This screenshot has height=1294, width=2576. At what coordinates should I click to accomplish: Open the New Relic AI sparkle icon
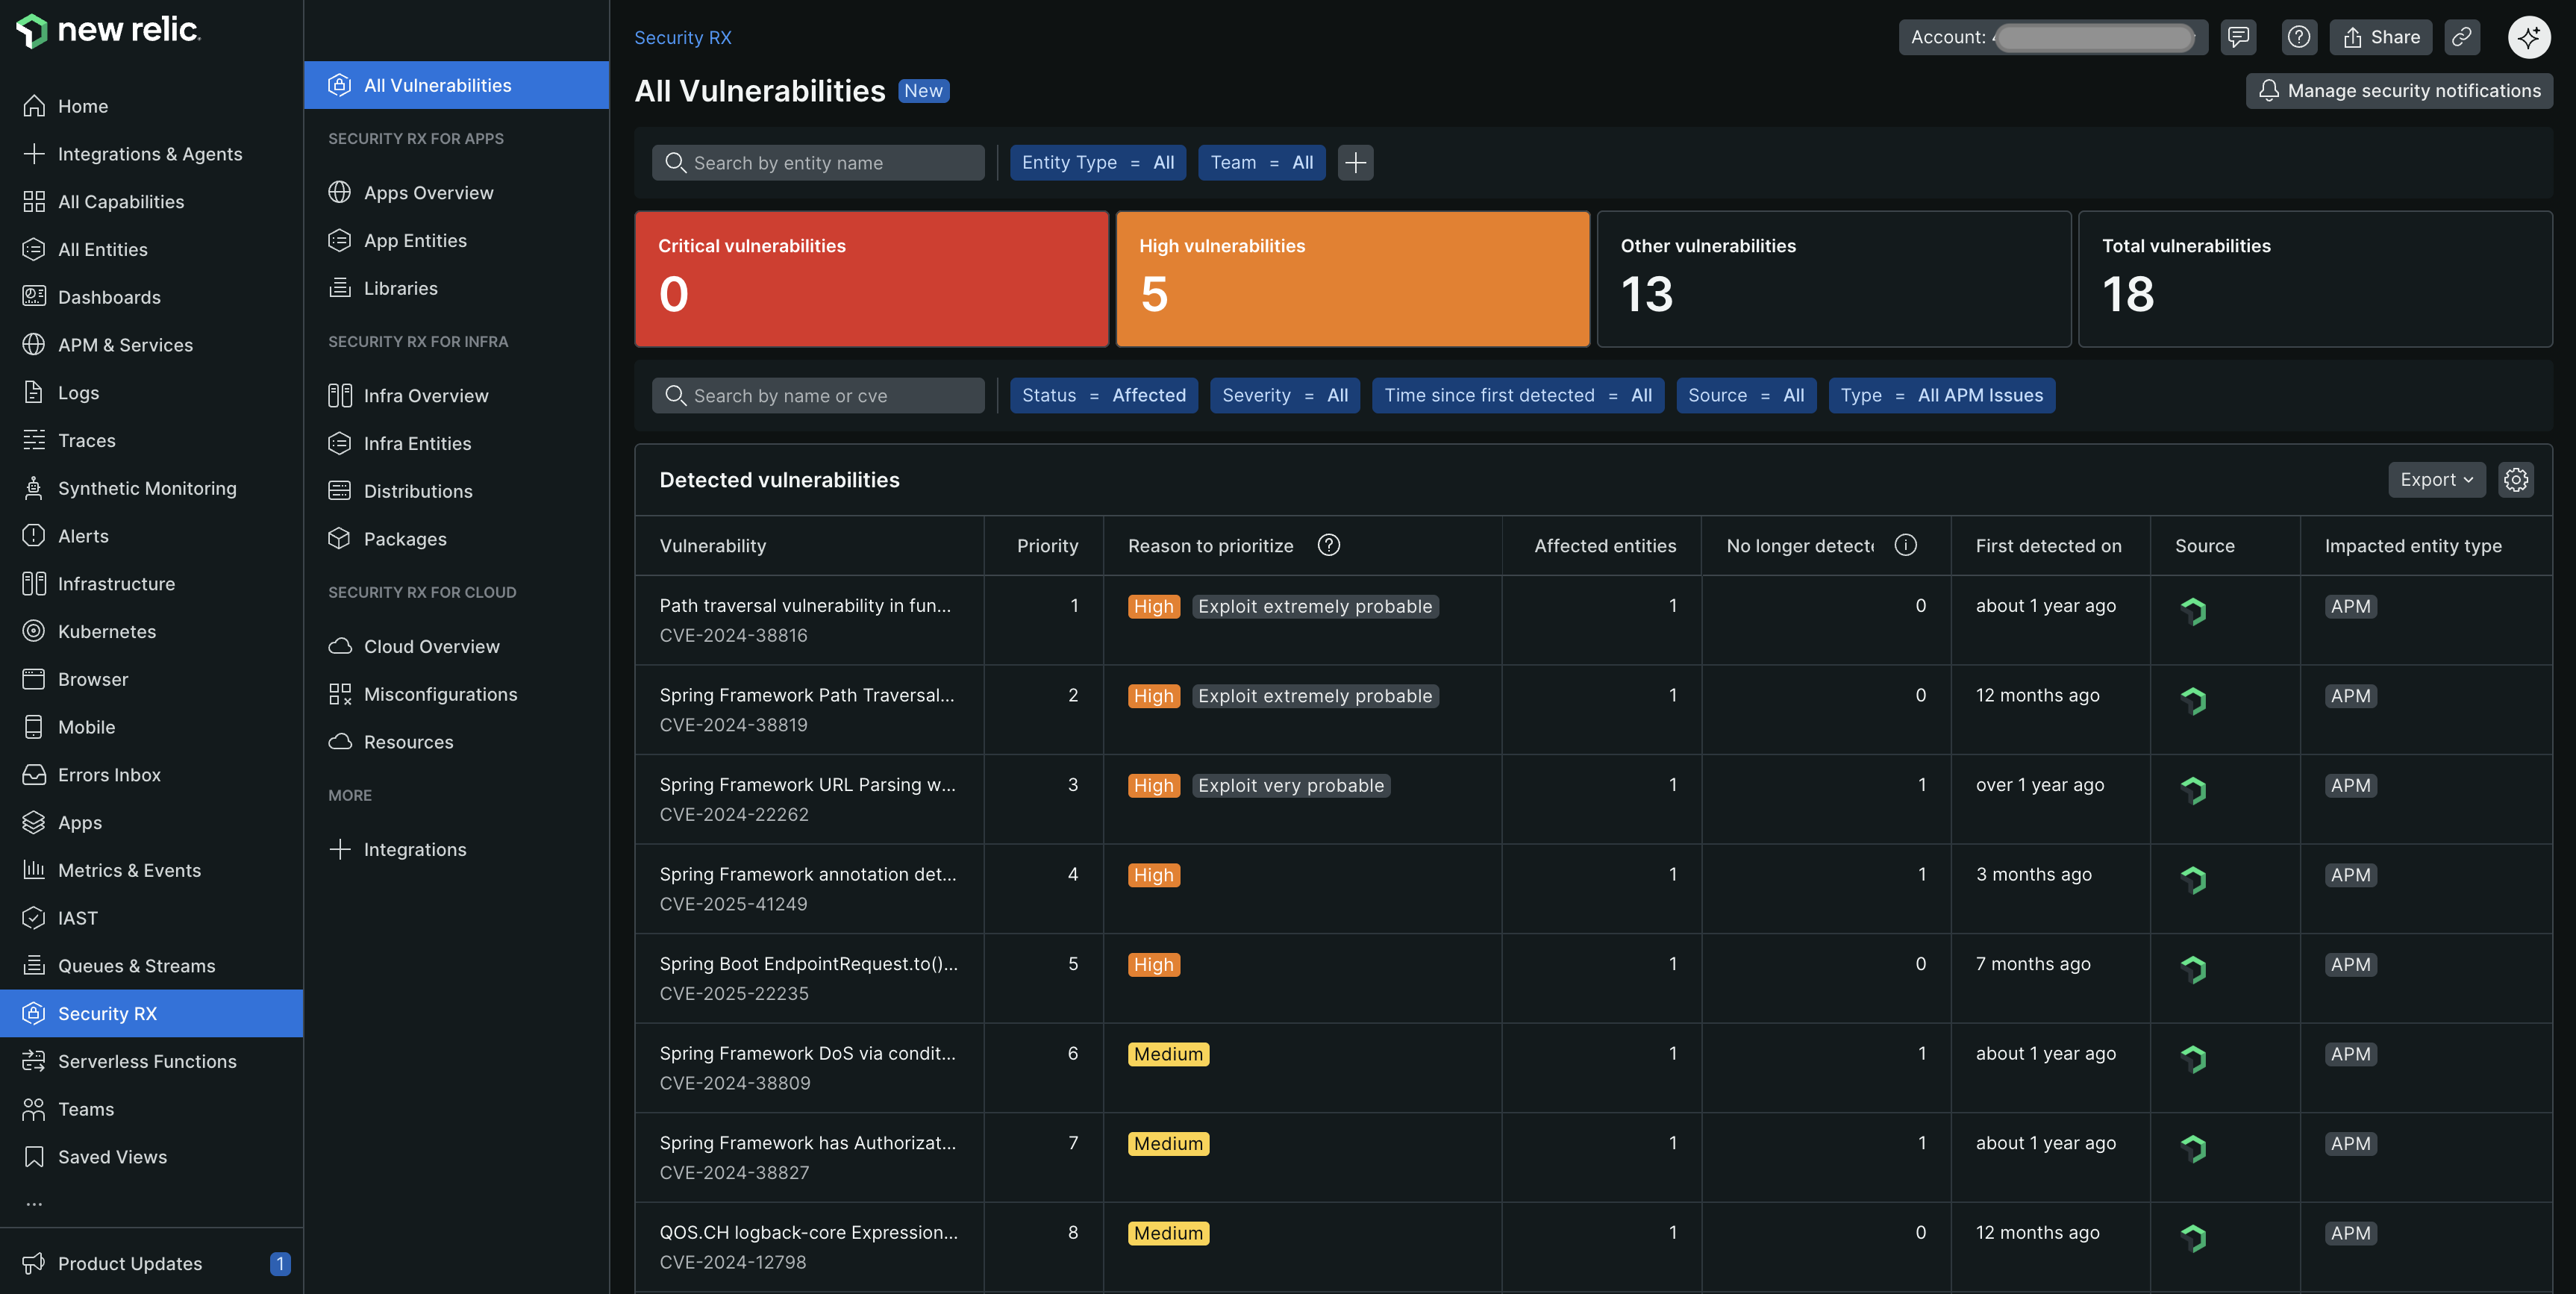click(2528, 37)
